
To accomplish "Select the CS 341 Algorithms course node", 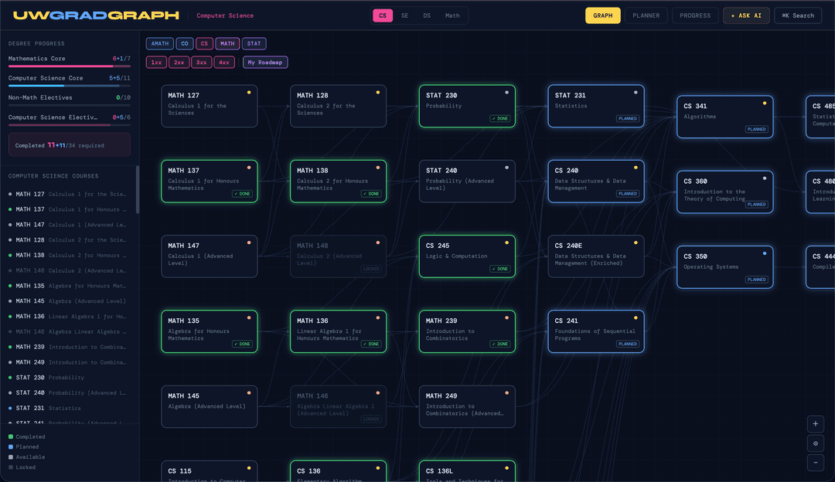I will 724,117.
